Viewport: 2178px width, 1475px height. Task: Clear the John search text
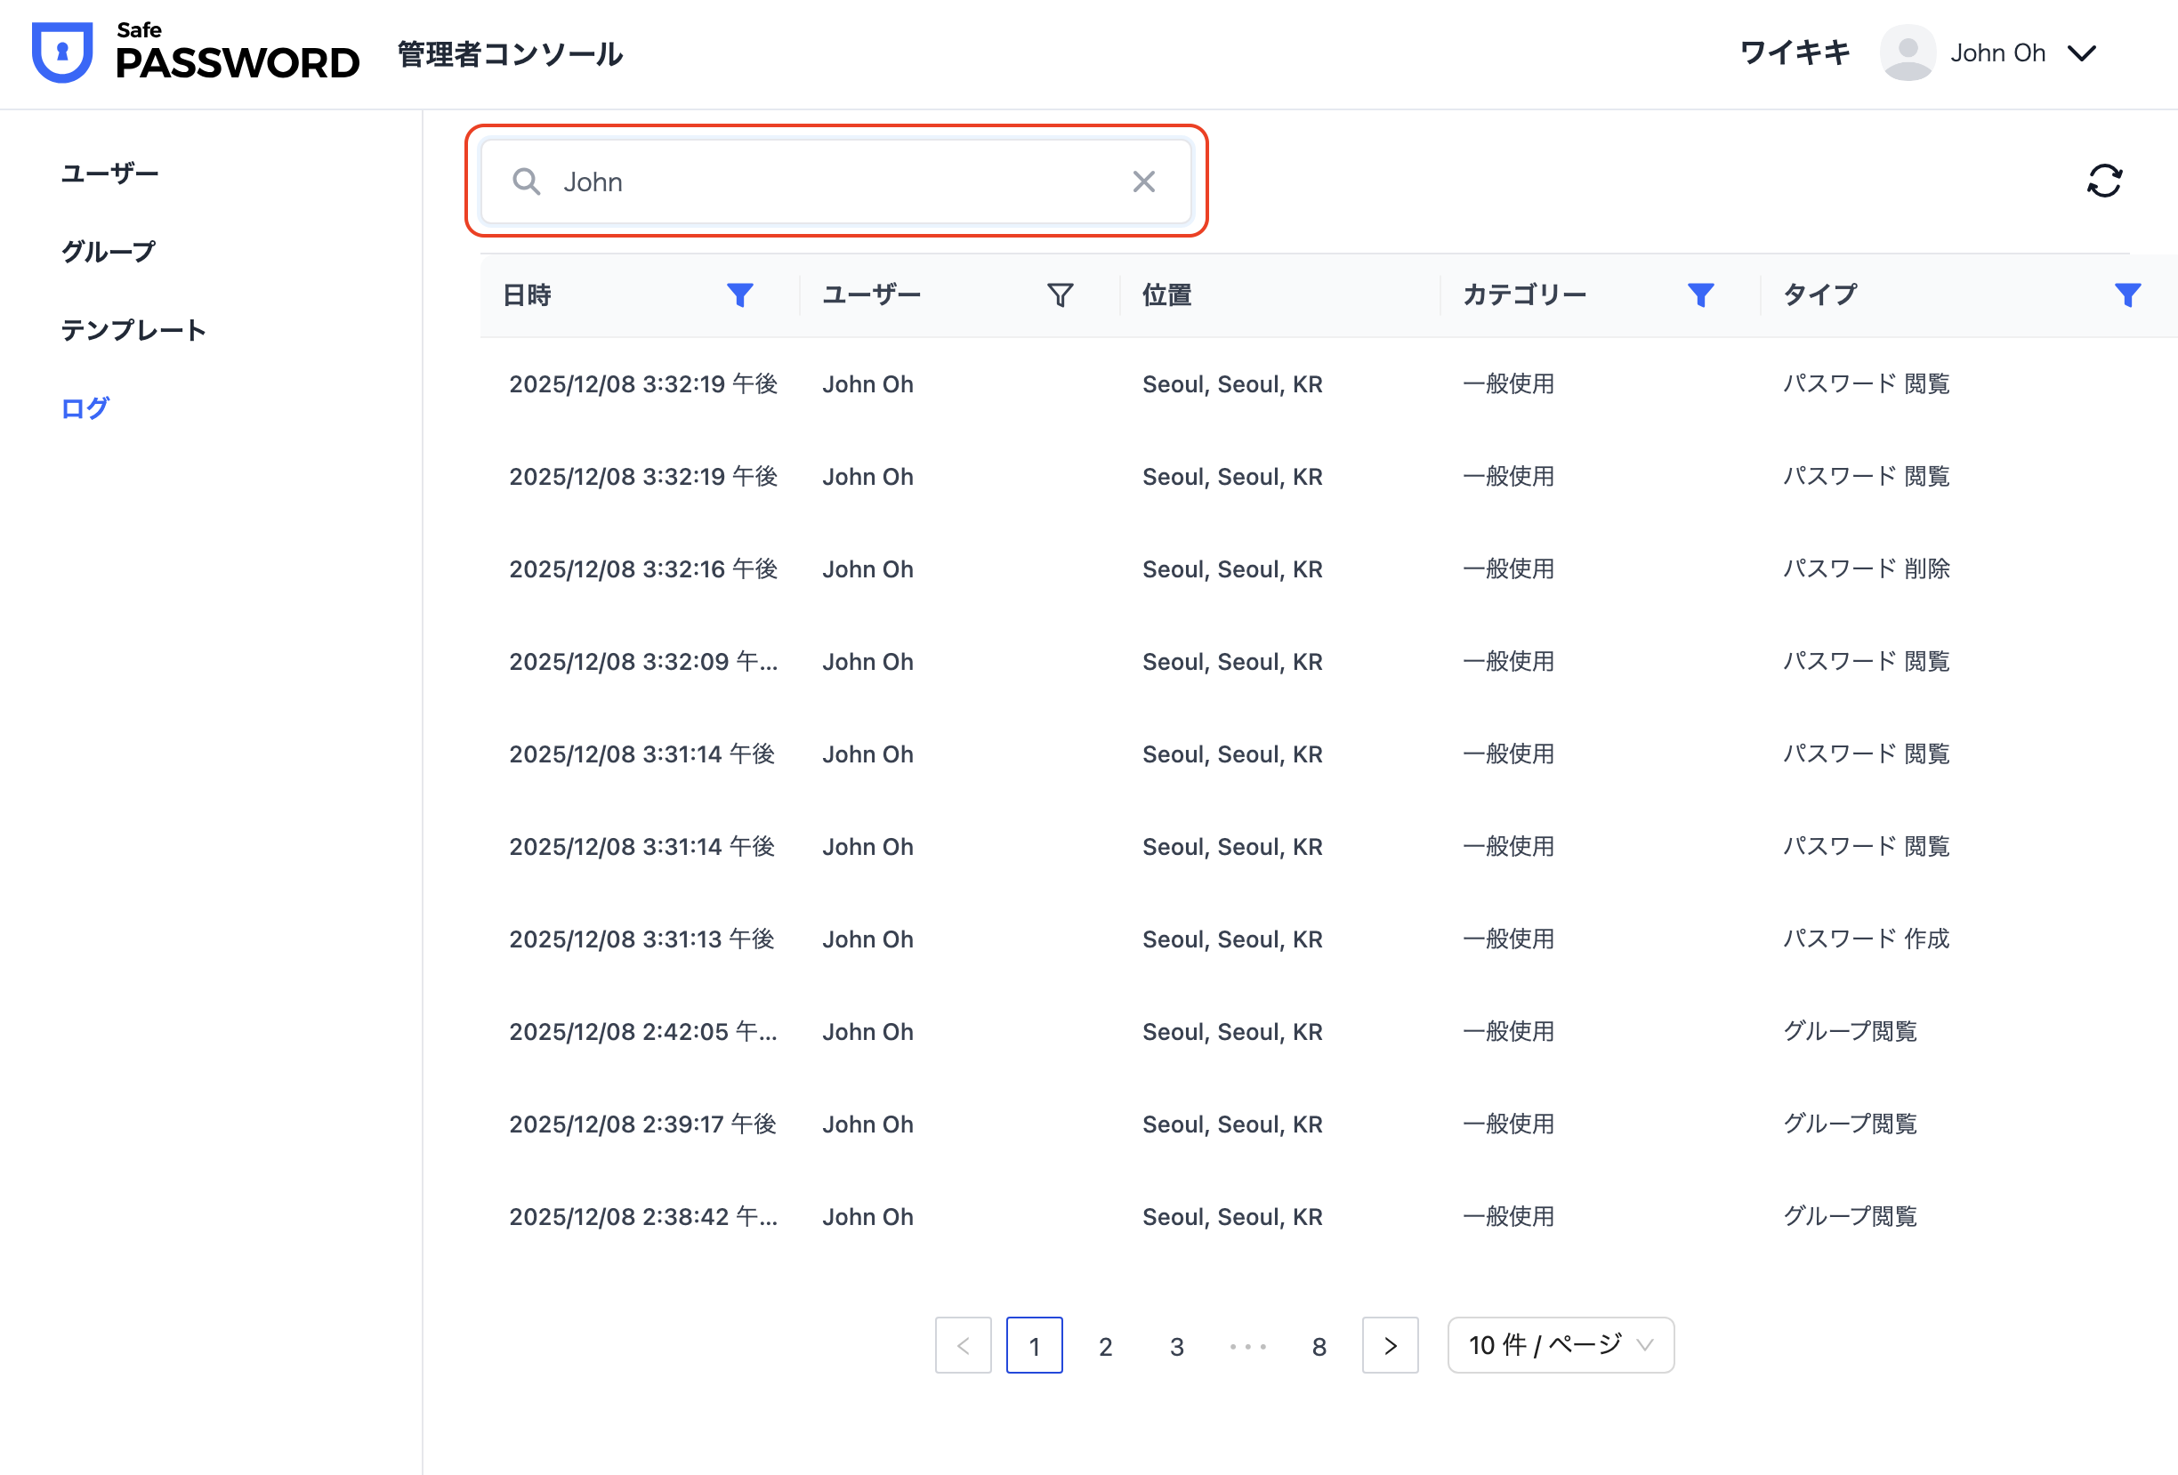(1143, 181)
